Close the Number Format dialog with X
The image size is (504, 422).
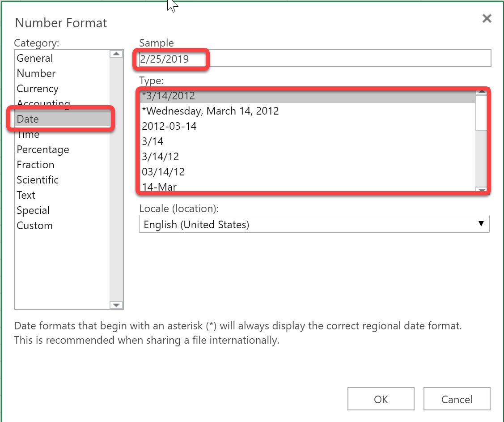coord(487,18)
